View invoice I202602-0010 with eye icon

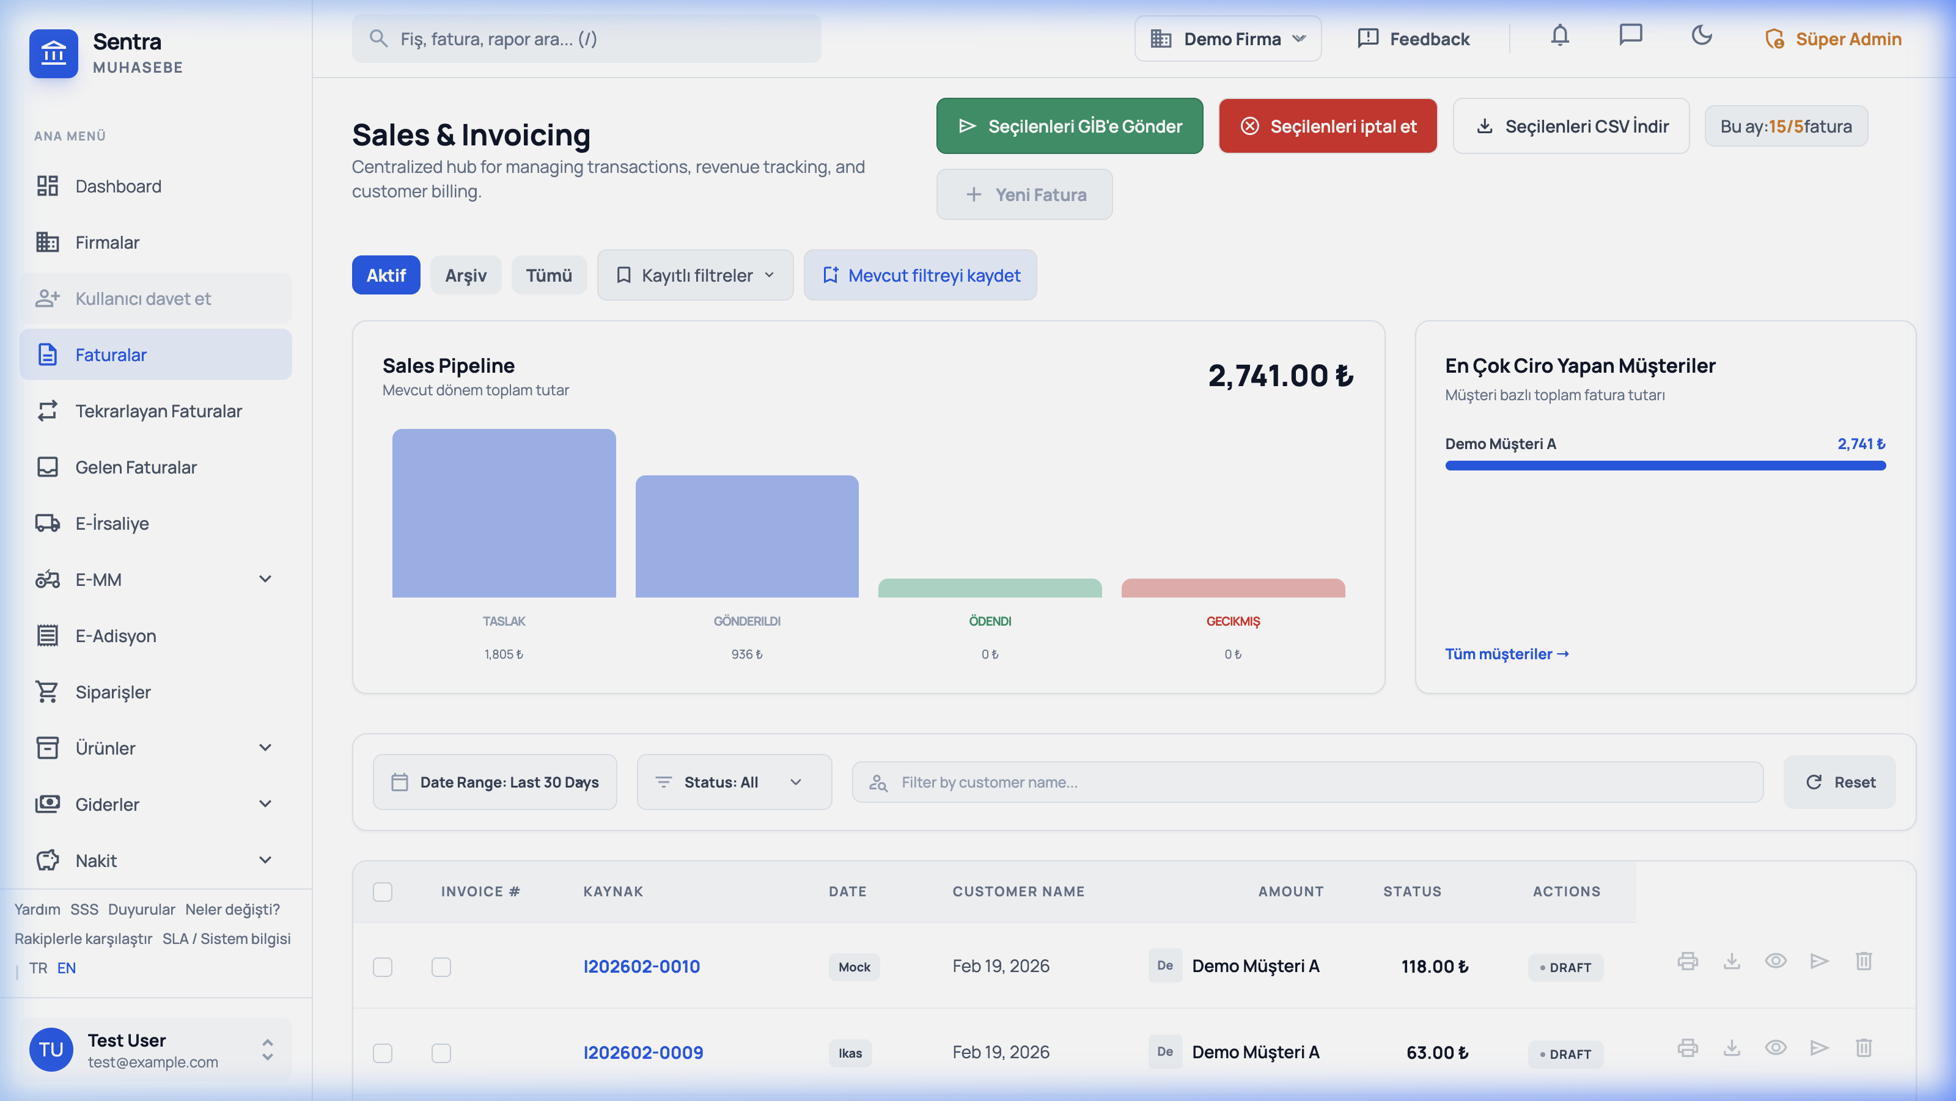1775,961
